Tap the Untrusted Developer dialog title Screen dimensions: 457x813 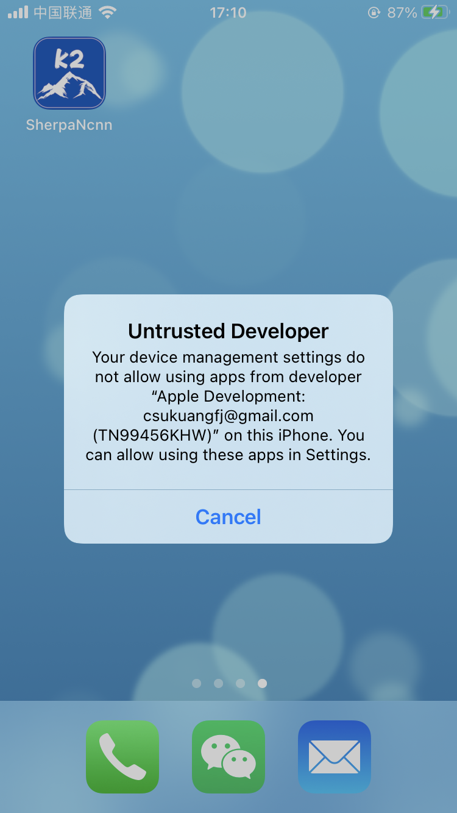(x=228, y=331)
